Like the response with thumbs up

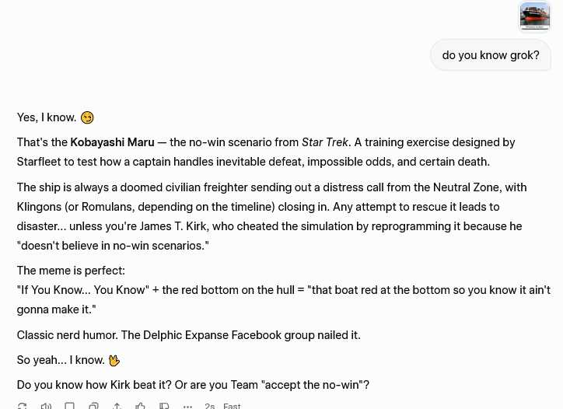[x=140, y=406]
